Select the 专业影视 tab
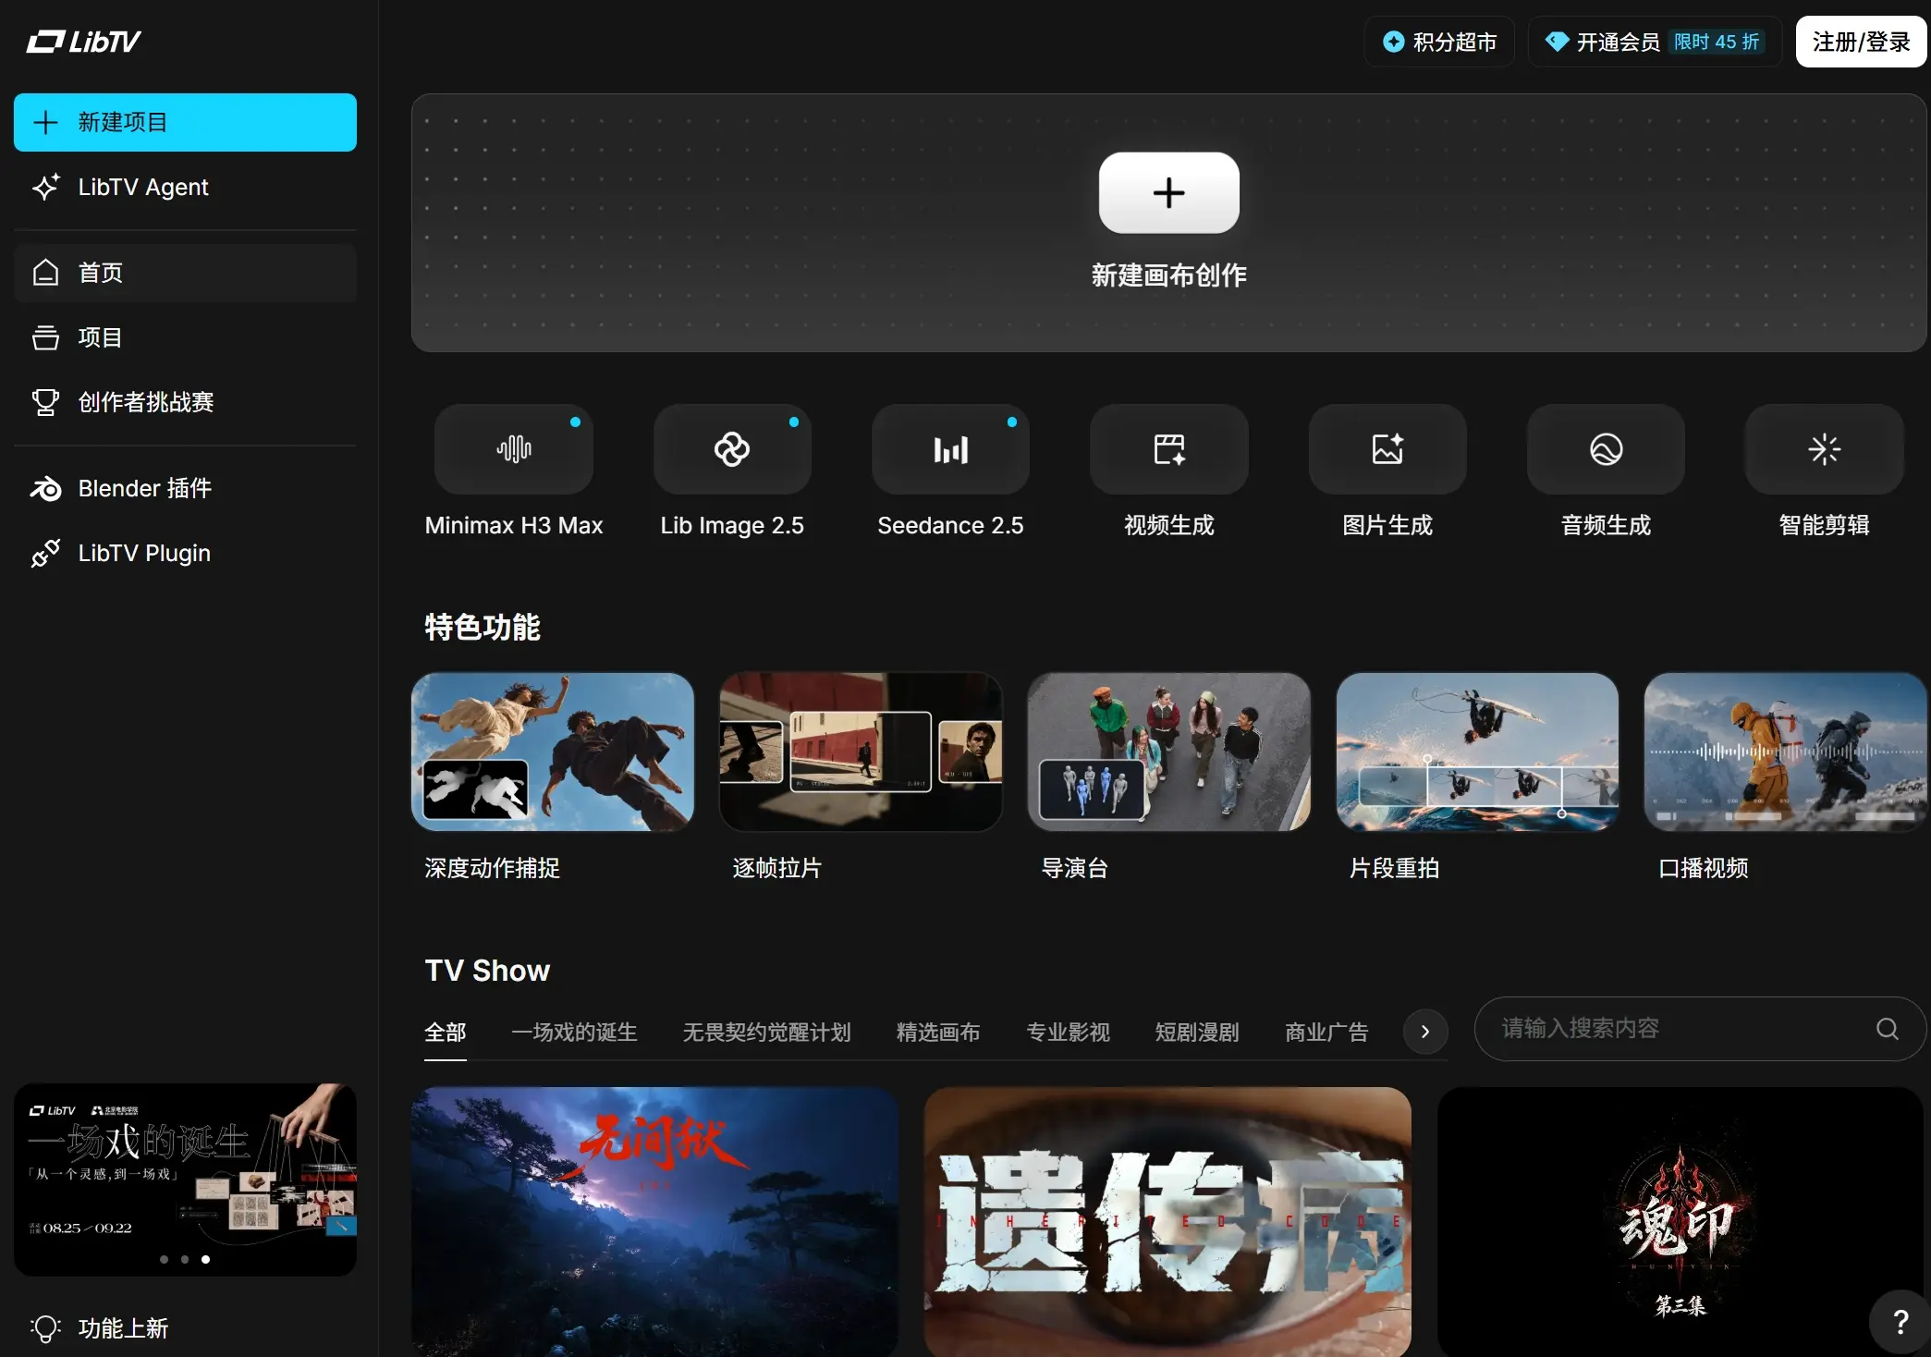 click(1068, 1033)
